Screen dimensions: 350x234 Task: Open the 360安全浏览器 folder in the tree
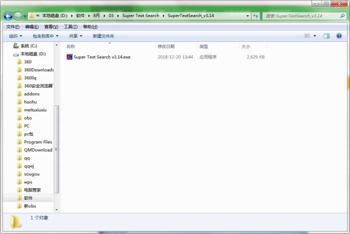39,86
